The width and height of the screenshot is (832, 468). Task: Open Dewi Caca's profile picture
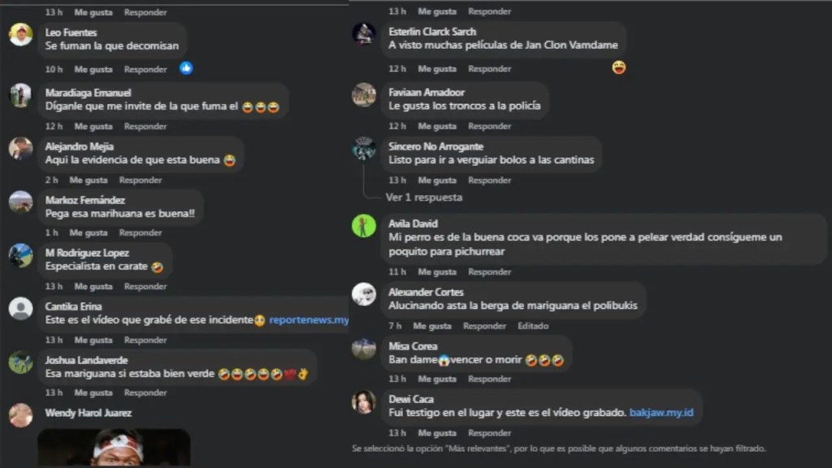(364, 402)
